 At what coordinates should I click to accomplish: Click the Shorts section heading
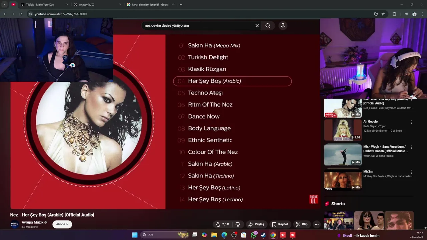tap(338, 204)
